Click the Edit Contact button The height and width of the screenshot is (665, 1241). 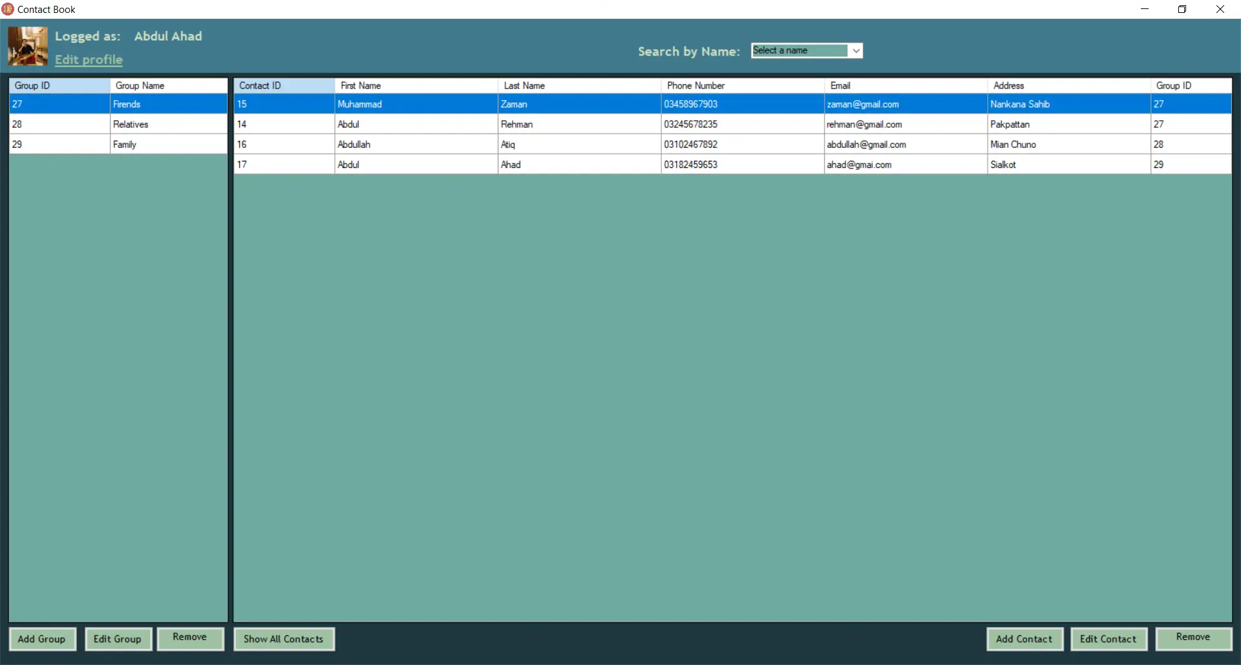[1108, 639]
